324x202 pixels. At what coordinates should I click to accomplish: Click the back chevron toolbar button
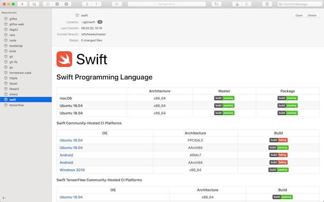22,4
